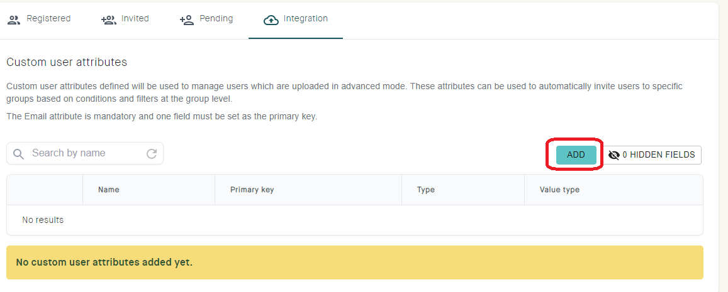Image resolution: width=728 pixels, height=292 pixels.
Task: Click the Primary key column header
Action: (252, 190)
